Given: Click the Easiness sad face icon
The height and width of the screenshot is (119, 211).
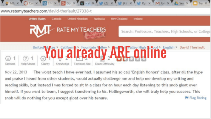Looking at the screenshot, I should point(8,59).
